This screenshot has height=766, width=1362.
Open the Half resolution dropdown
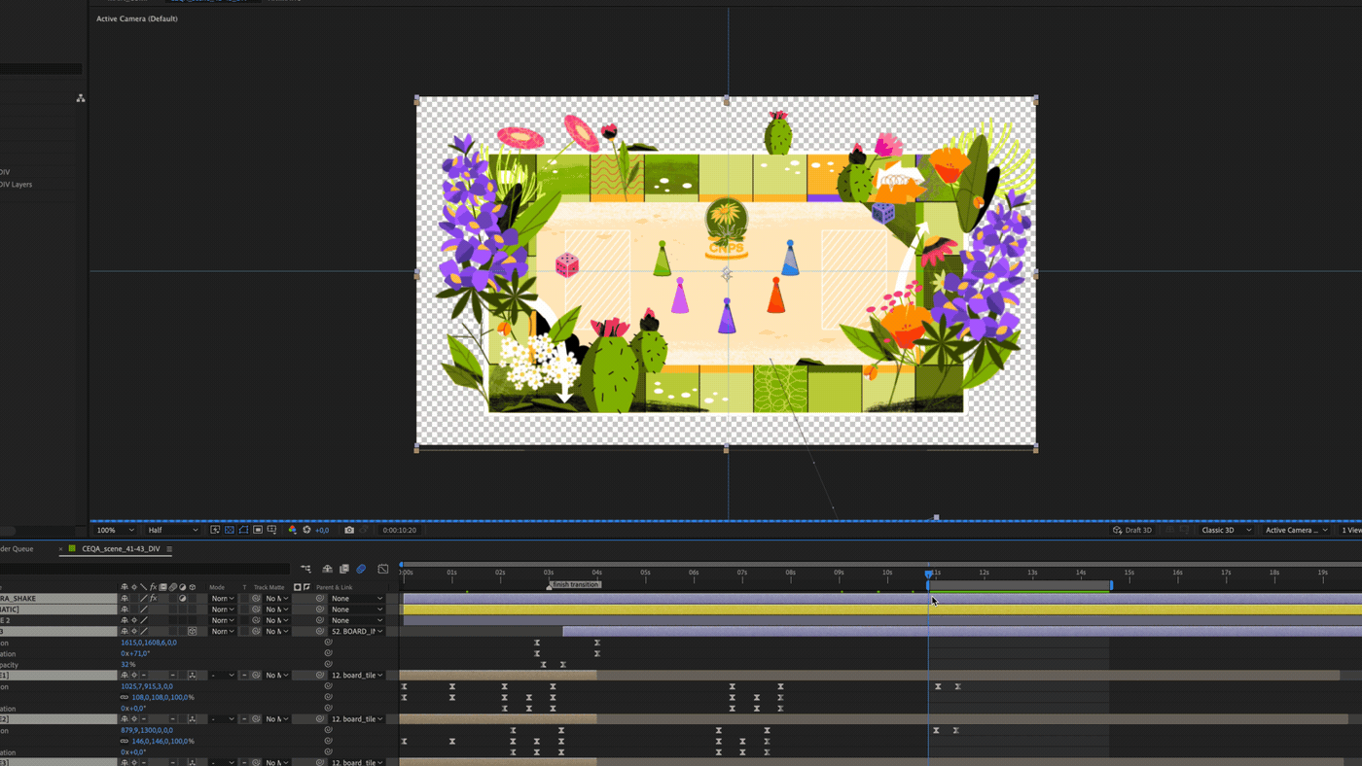click(172, 530)
